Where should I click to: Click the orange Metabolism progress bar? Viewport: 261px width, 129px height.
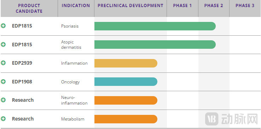point(126,119)
